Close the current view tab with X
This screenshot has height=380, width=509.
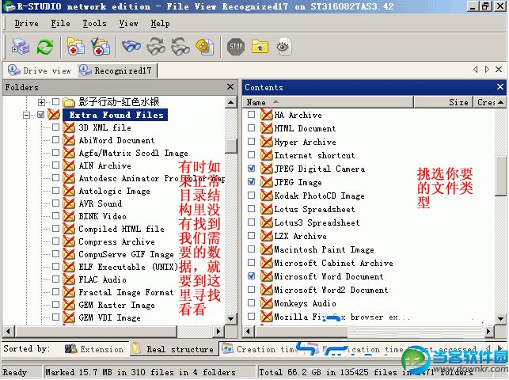click(x=499, y=69)
